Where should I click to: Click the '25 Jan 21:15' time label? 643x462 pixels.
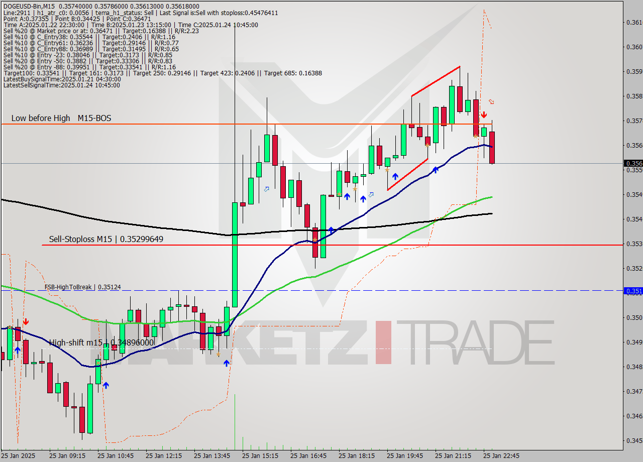pos(453,456)
